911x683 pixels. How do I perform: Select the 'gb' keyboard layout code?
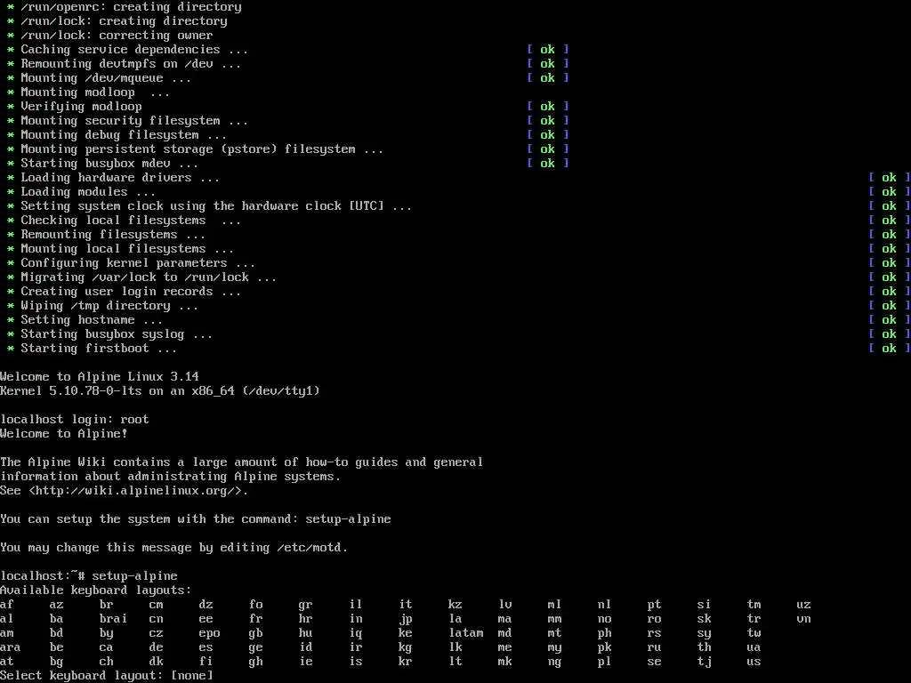(255, 633)
